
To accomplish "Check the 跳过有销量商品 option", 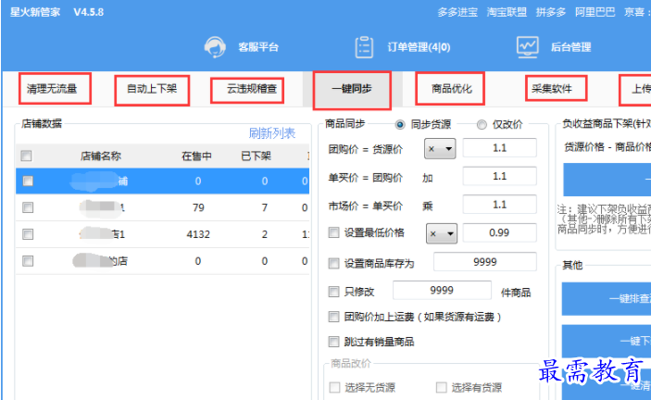I will pyautogui.click(x=333, y=342).
